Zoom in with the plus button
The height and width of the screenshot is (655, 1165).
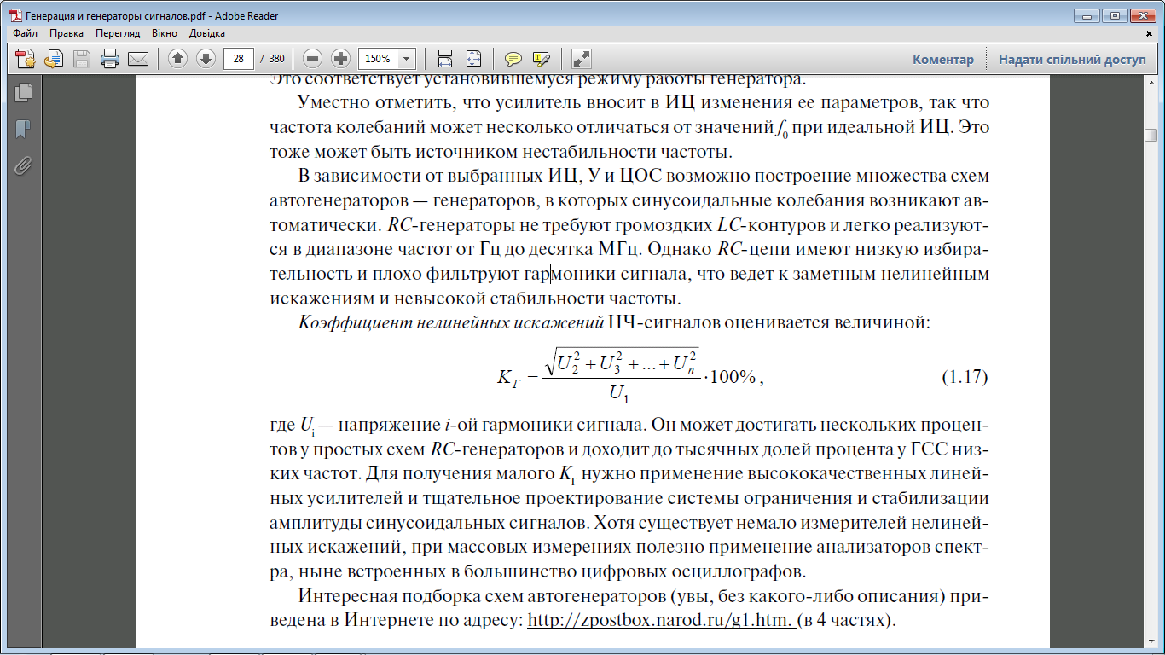(x=341, y=59)
